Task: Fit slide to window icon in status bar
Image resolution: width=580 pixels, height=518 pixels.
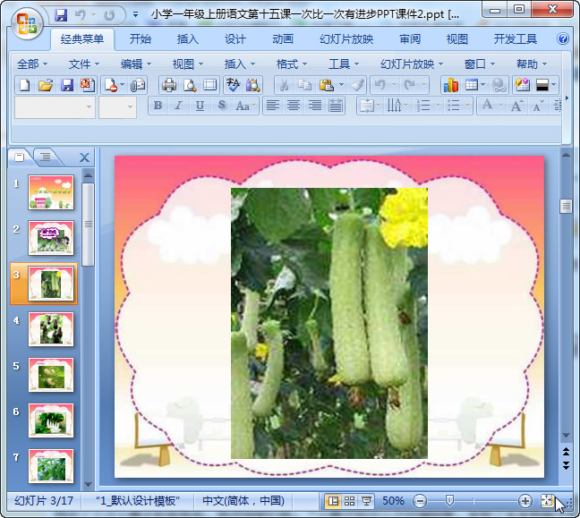Action: [547, 501]
